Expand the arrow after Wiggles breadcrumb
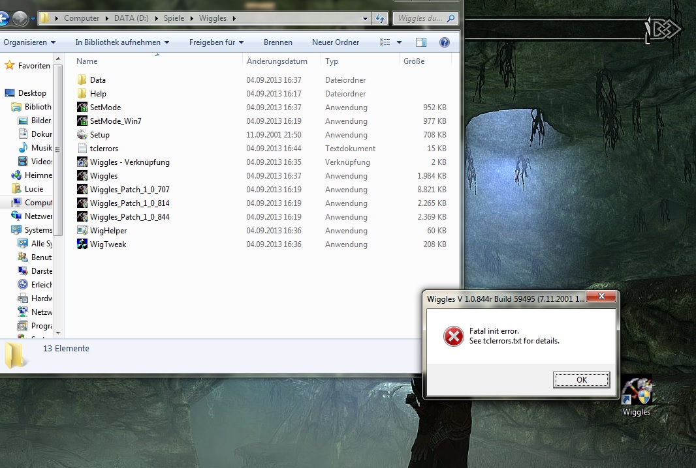Viewport: 696px width, 468px height. [234, 18]
